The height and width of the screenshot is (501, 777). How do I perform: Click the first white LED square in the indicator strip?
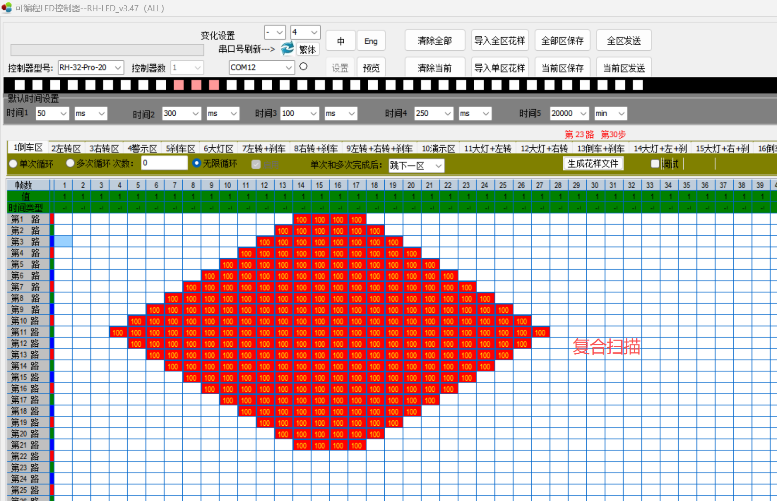pos(19,85)
